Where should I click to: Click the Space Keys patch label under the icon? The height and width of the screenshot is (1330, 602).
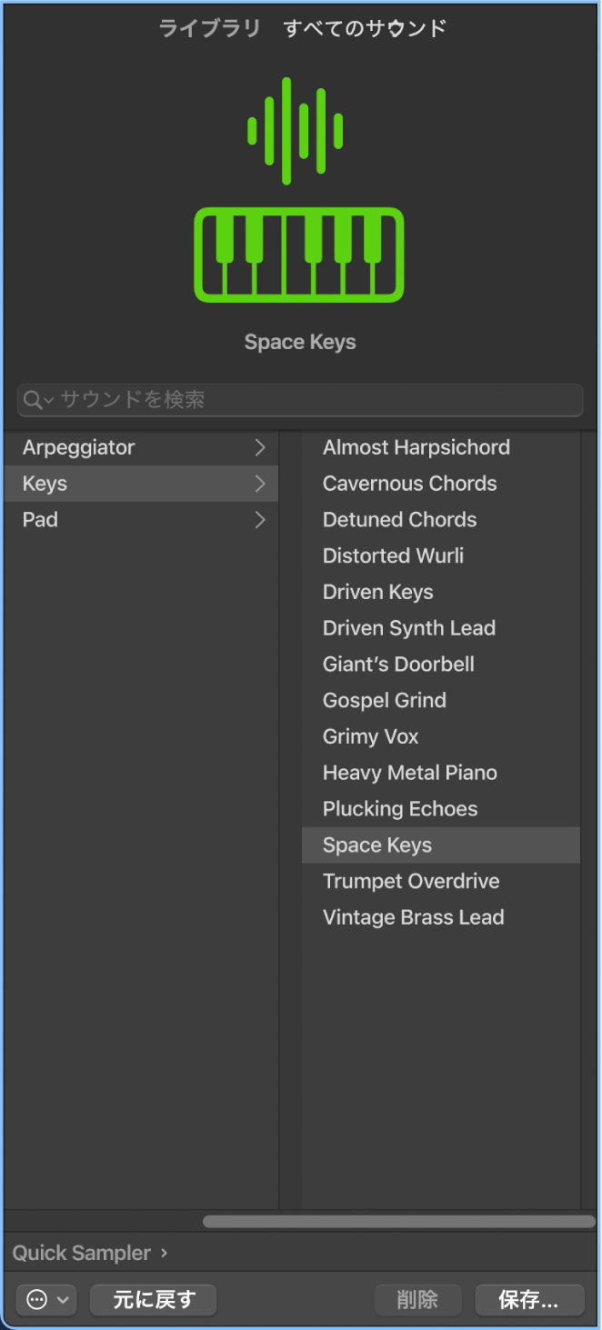[299, 341]
